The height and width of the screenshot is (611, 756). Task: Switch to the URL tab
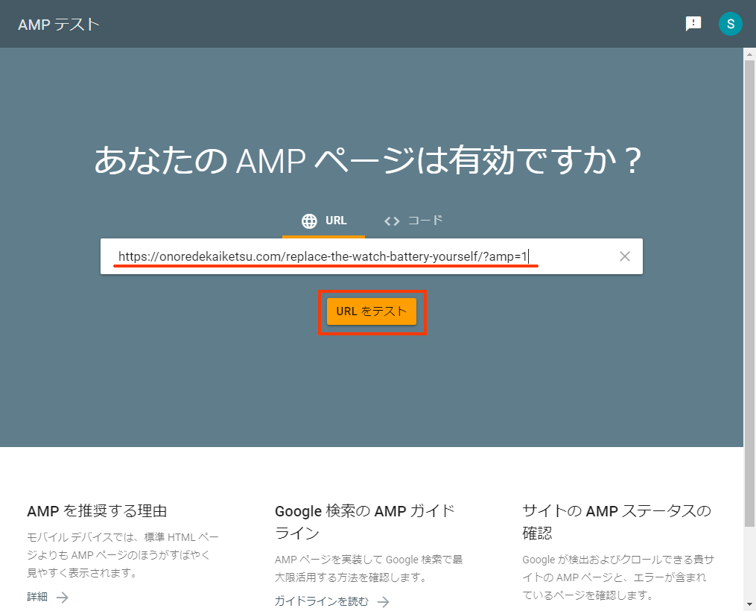tap(323, 221)
